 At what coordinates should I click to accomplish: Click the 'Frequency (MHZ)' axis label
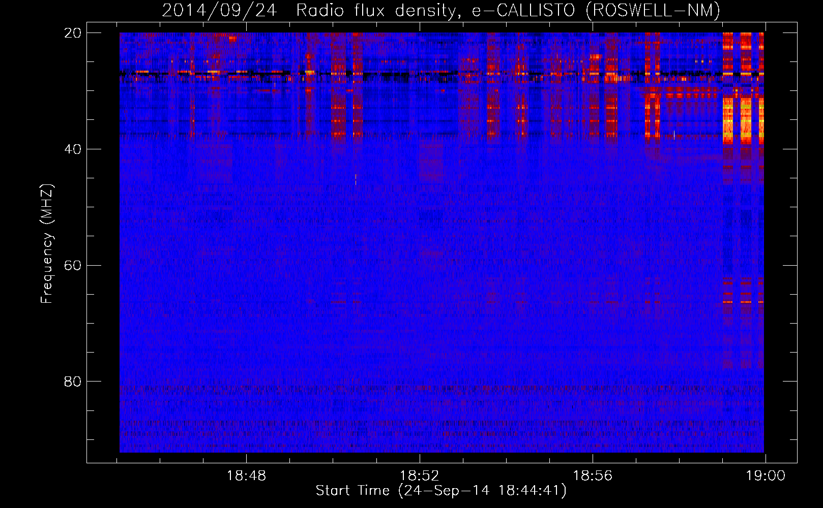47,244
